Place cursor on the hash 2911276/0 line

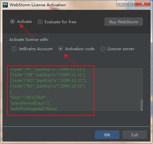click(29, 97)
